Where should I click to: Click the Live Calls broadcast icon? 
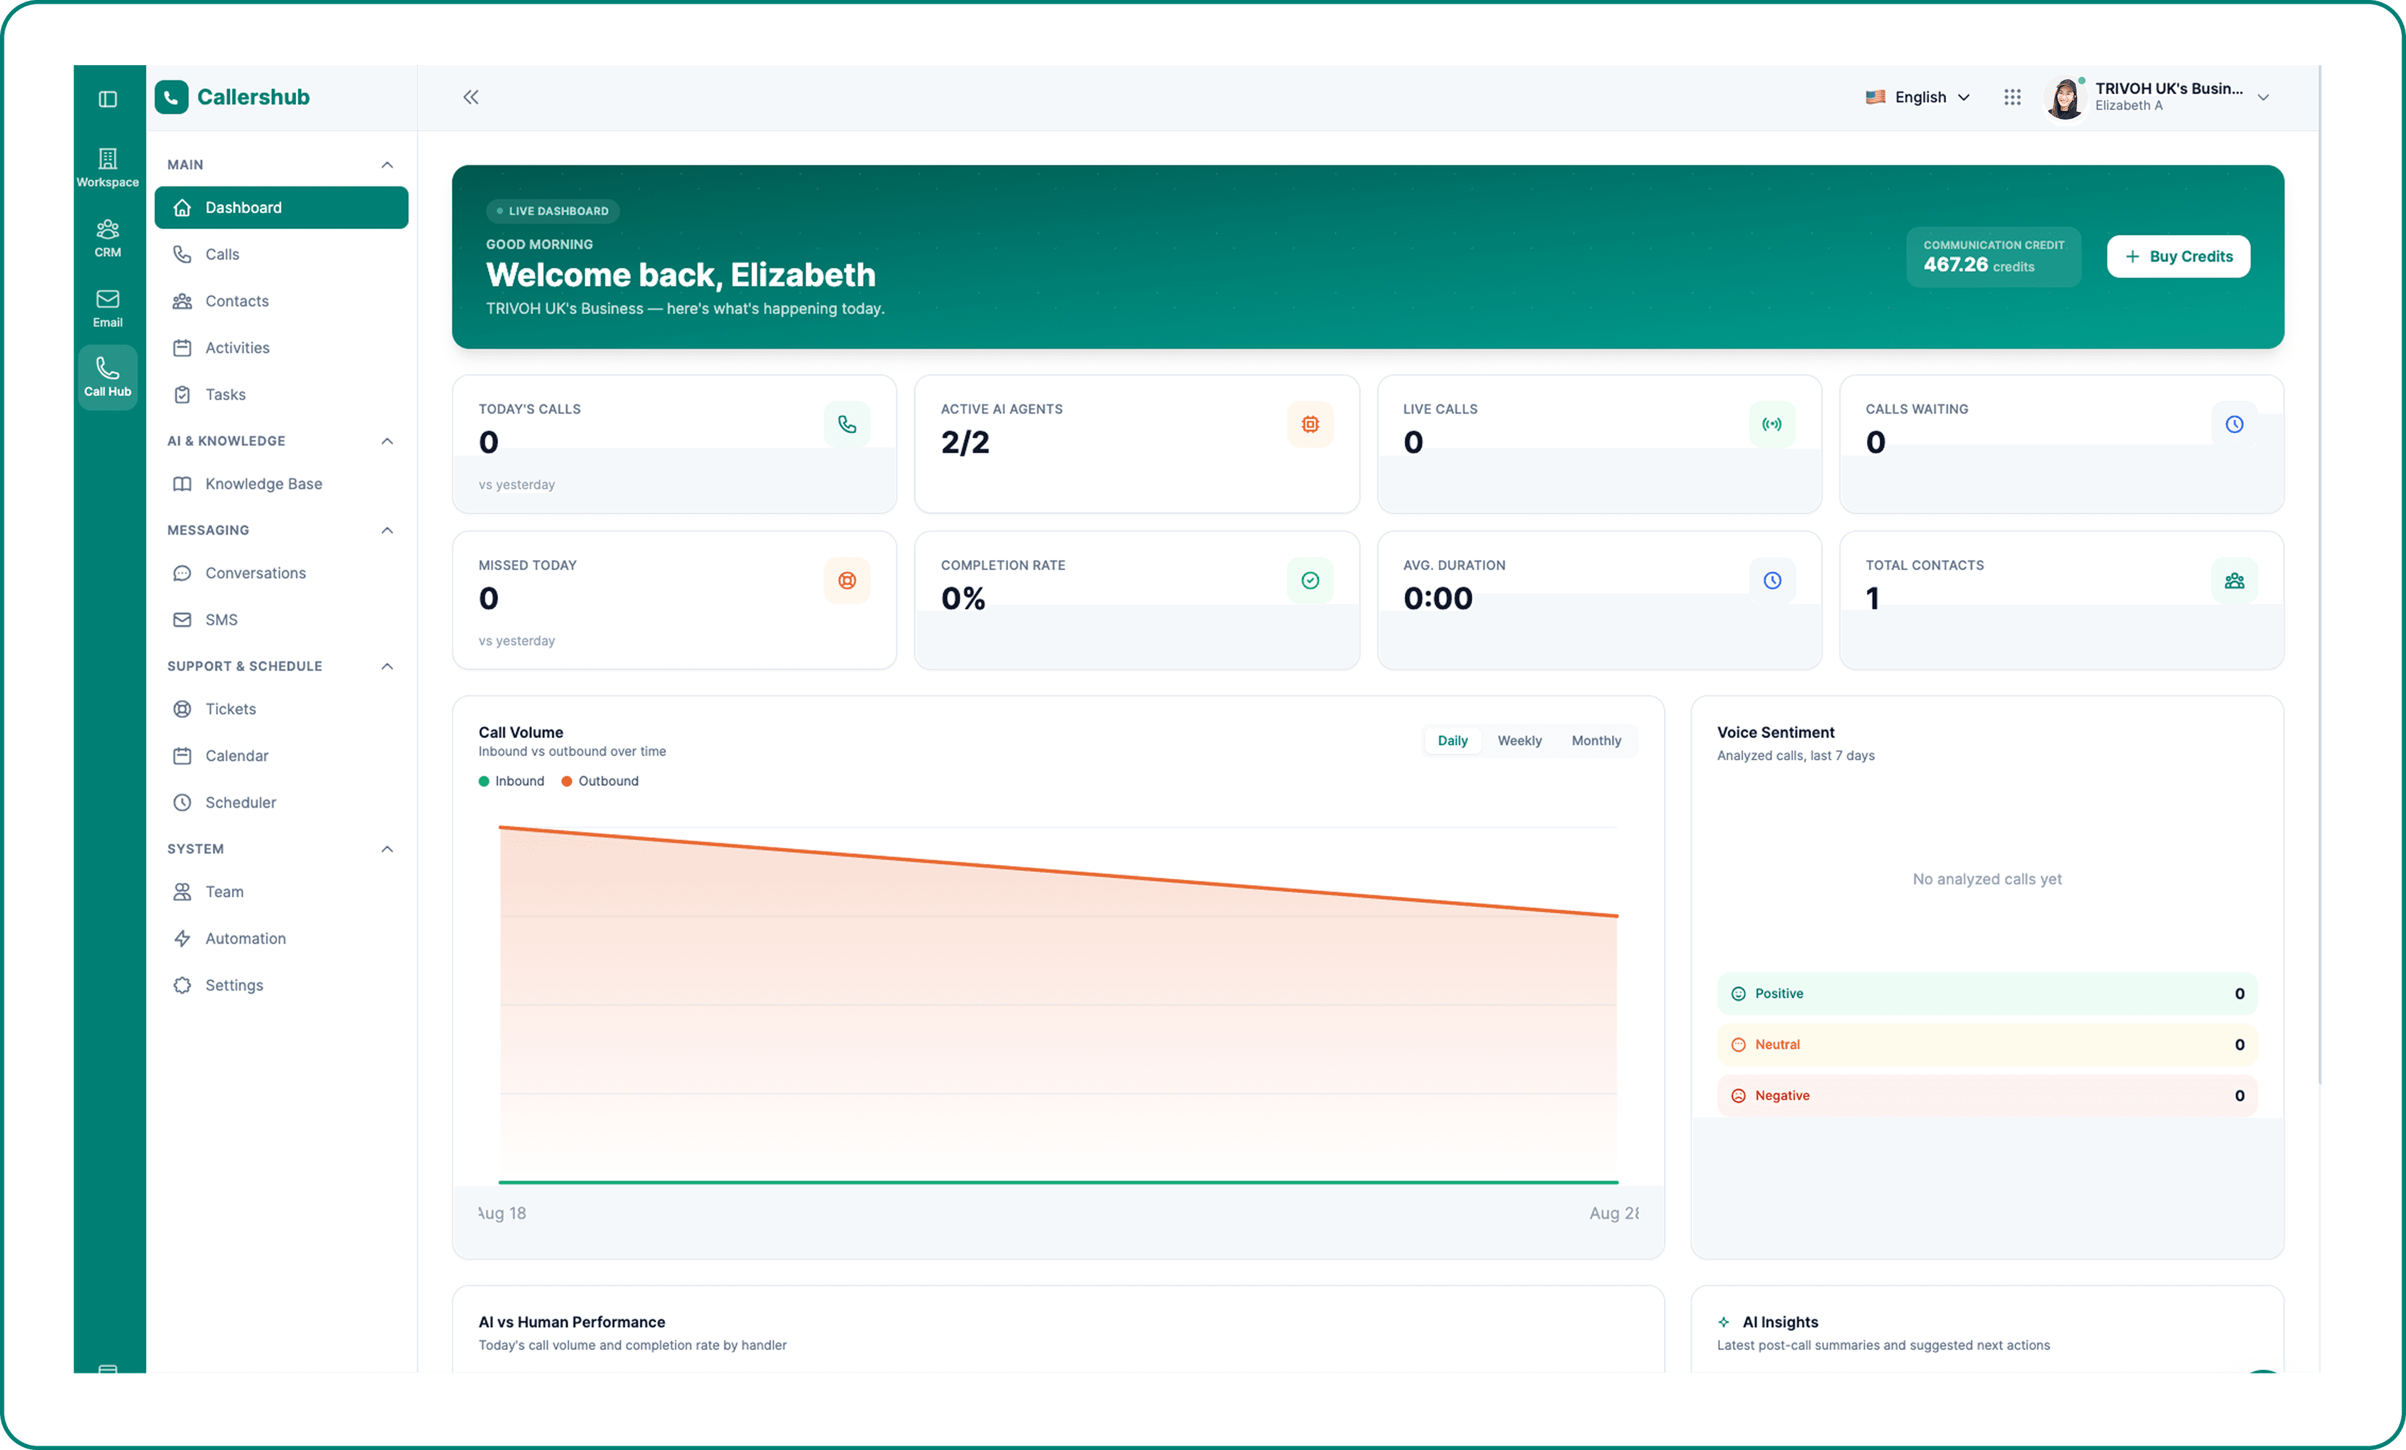coord(1771,424)
